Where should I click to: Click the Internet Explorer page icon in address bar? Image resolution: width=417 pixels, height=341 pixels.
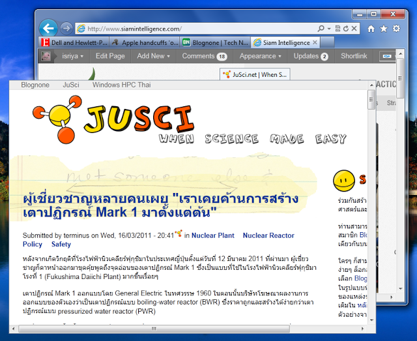pyautogui.click(x=81, y=29)
